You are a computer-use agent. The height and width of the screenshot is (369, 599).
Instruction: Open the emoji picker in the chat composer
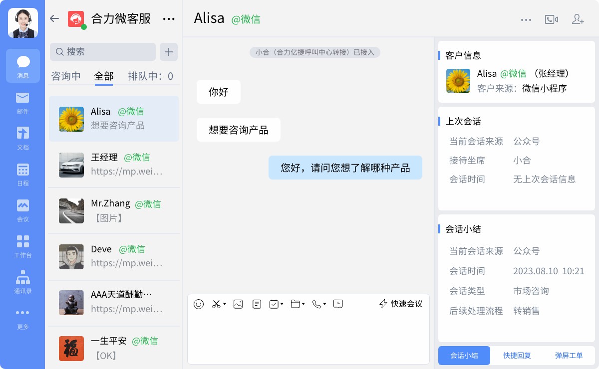(x=199, y=304)
